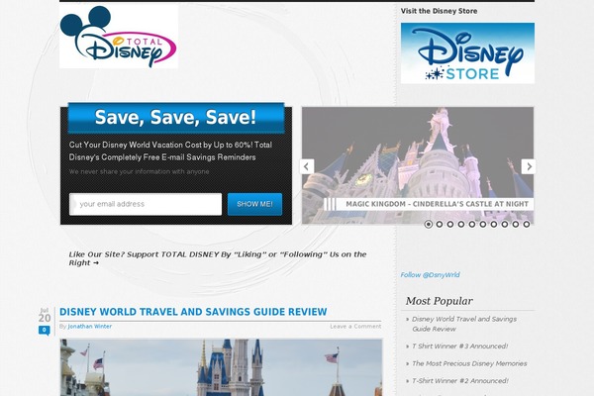Image resolution: width=594 pixels, height=396 pixels.
Task: Click Visit the Disney Store text
Action: click(x=439, y=11)
